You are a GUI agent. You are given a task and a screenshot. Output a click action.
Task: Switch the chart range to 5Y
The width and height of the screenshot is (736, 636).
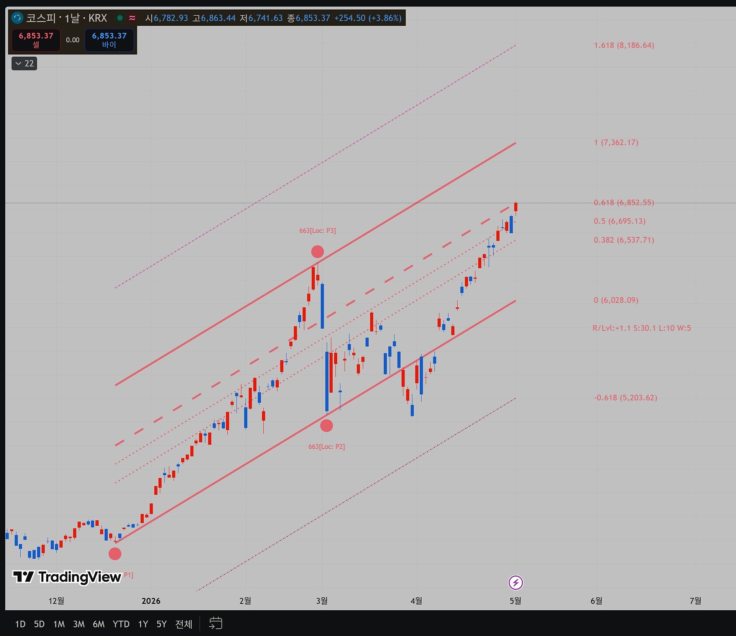(162, 624)
